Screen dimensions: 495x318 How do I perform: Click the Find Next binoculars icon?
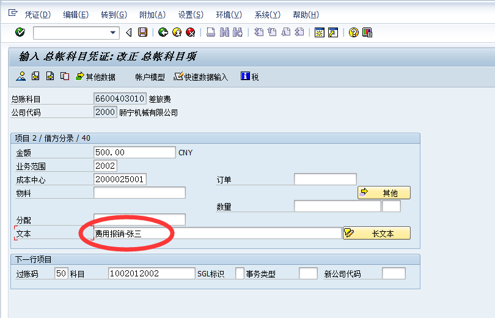238,32
